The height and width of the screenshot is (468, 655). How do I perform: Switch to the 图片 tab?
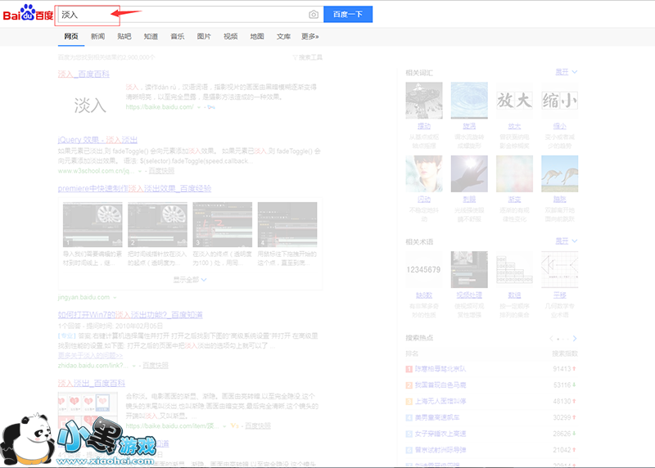tap(204, 36)
